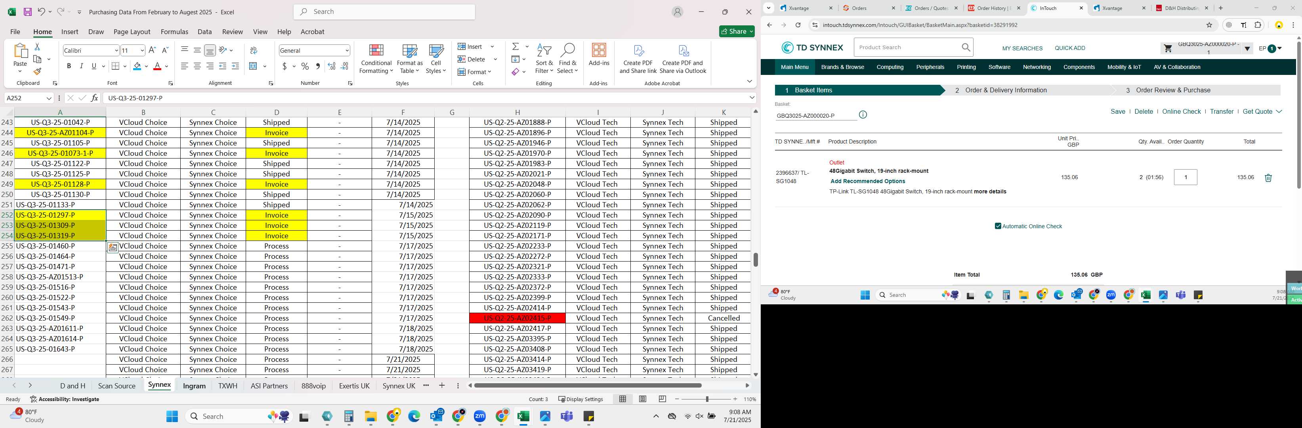Click the Insert Function fx icon
The width and height of the screenshot is (1302, 428).
pyautogui.click(x=95, y=98)
